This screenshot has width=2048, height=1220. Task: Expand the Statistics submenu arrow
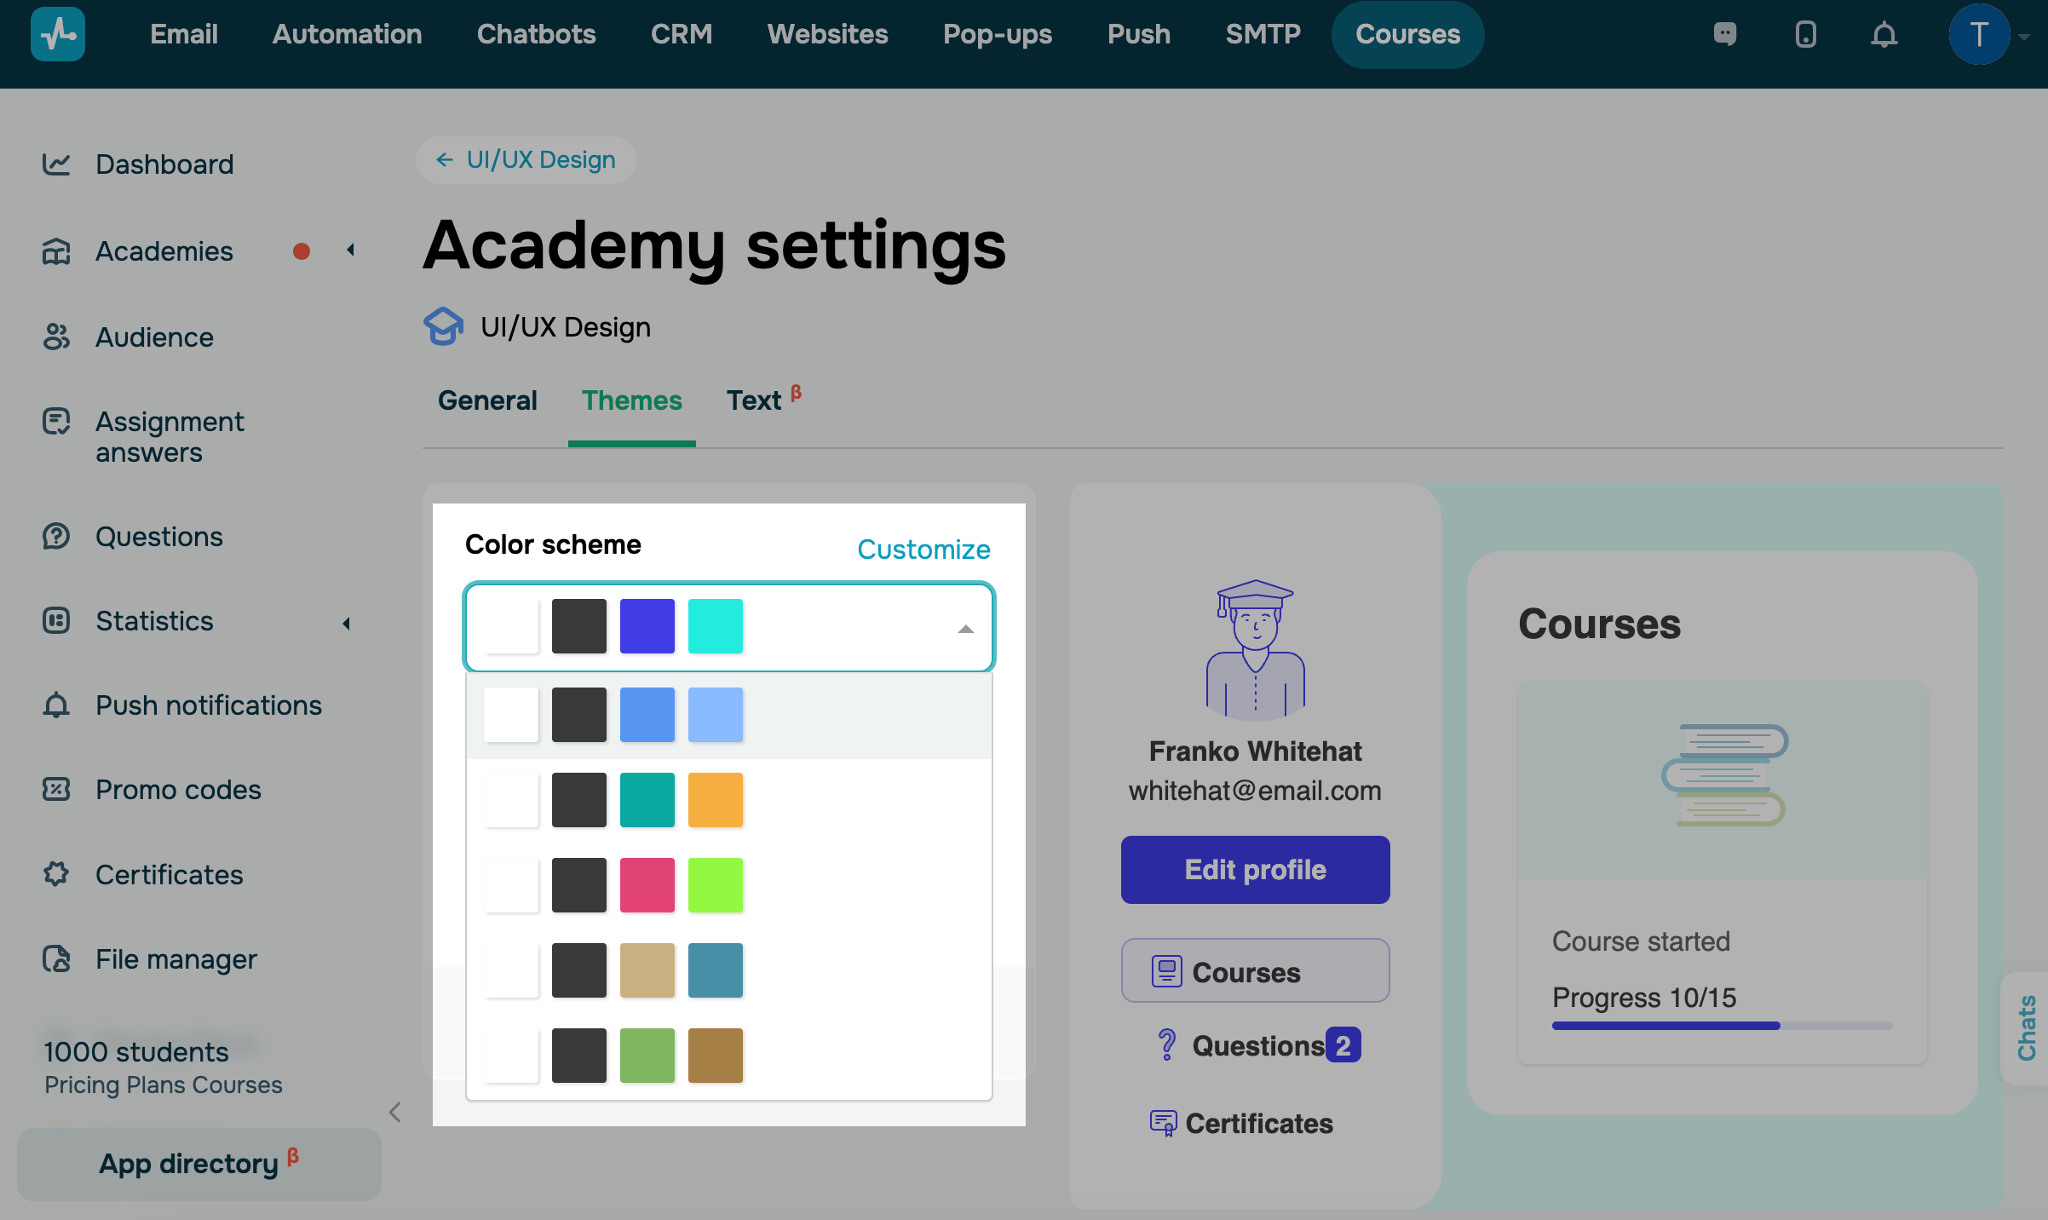click(347, 623)
